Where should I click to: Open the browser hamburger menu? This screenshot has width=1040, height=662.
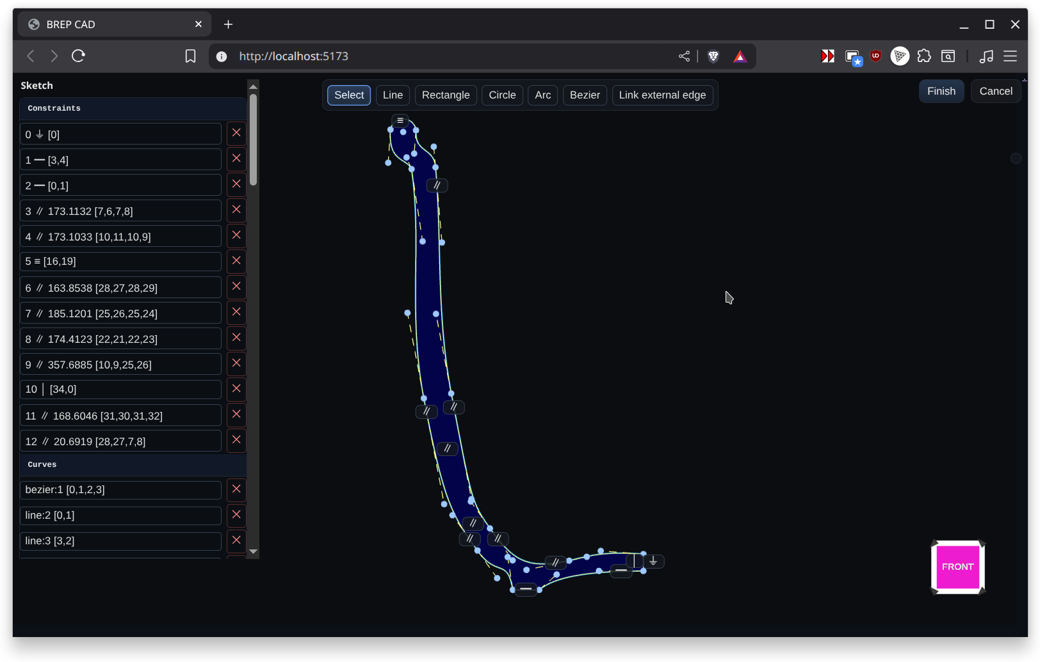click(1010, 56)
